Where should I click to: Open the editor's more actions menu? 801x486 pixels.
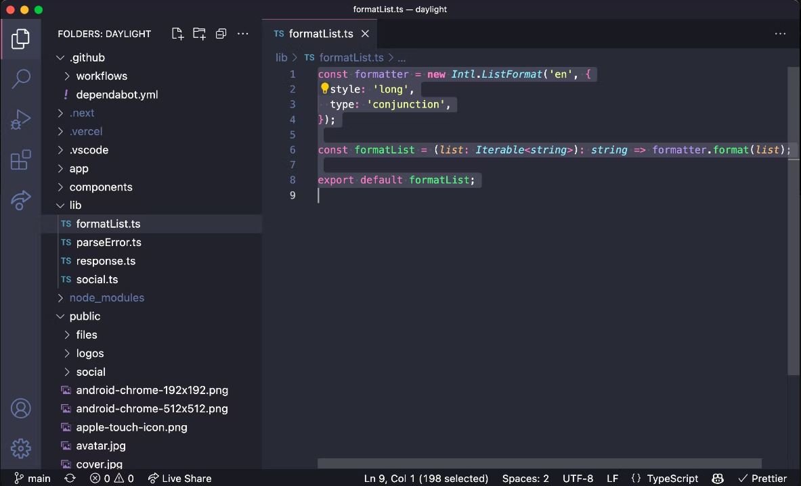[x=781, y=33]
